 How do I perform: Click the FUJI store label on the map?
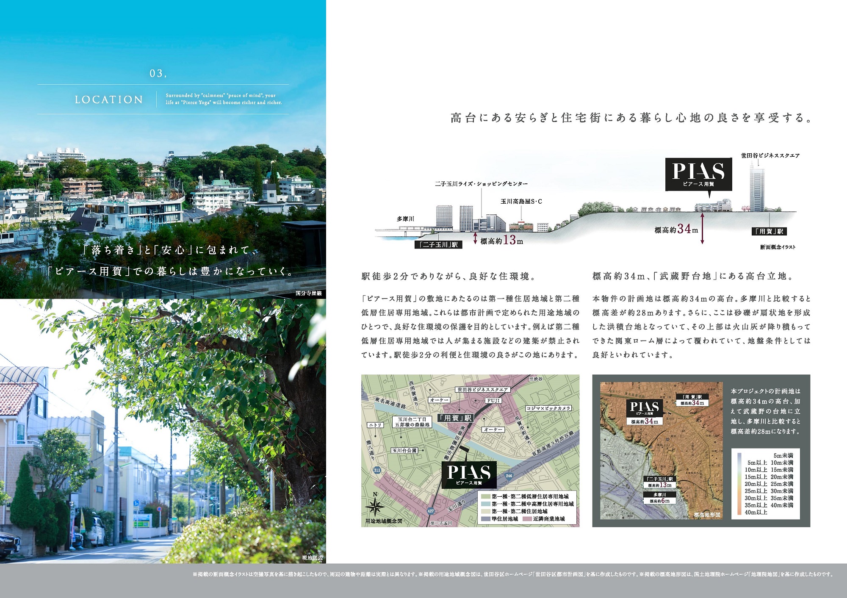494,401
